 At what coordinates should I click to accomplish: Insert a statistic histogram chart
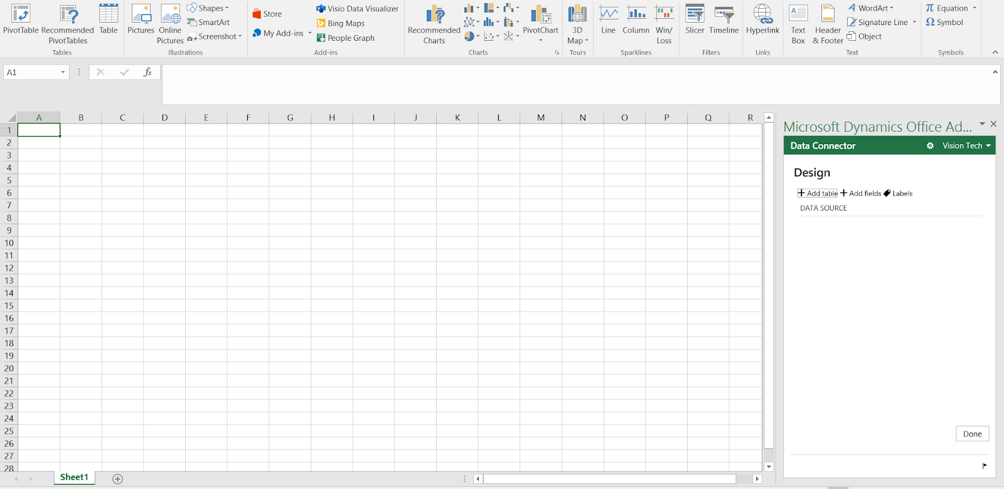point(492,22)
